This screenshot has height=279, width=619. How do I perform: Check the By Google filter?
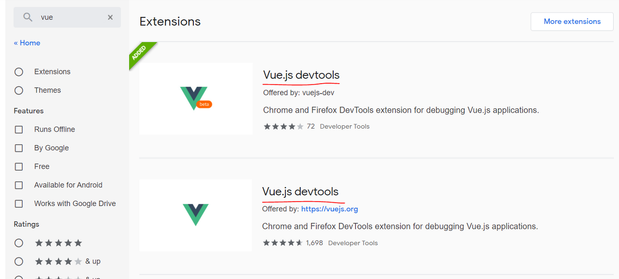19,148
